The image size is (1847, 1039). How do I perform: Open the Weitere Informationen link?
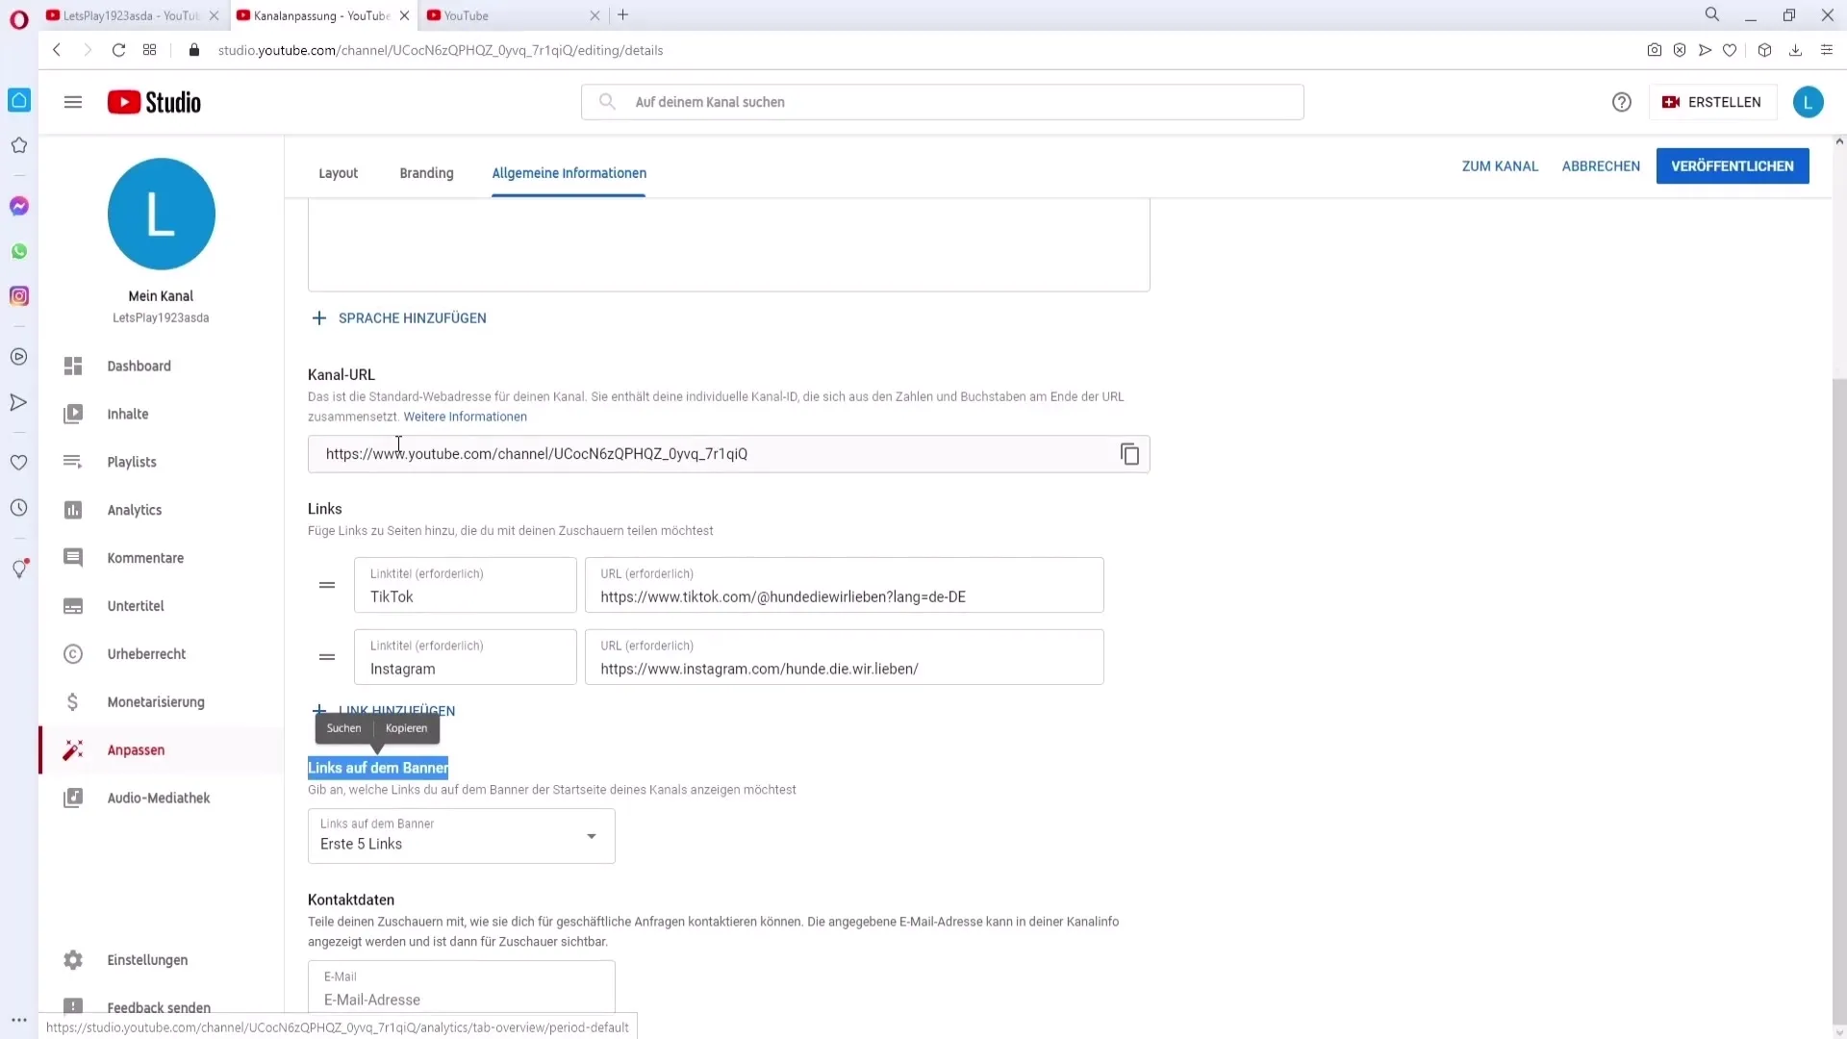465,417
